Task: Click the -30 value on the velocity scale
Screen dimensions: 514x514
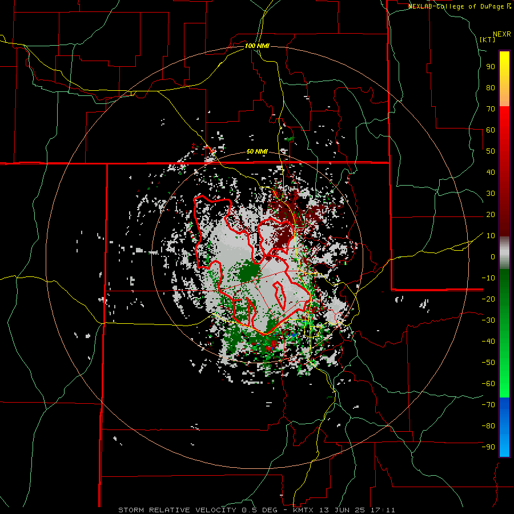Action: tap(488, 320)
